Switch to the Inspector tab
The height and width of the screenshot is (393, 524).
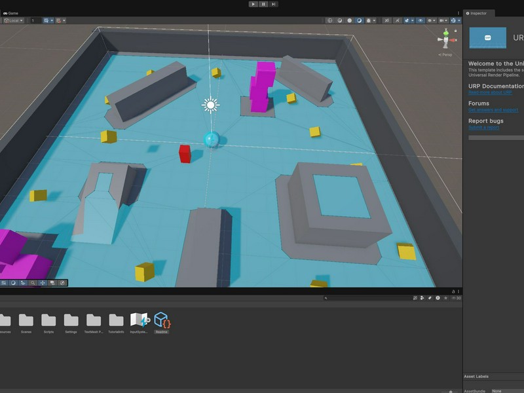point(478,13)
